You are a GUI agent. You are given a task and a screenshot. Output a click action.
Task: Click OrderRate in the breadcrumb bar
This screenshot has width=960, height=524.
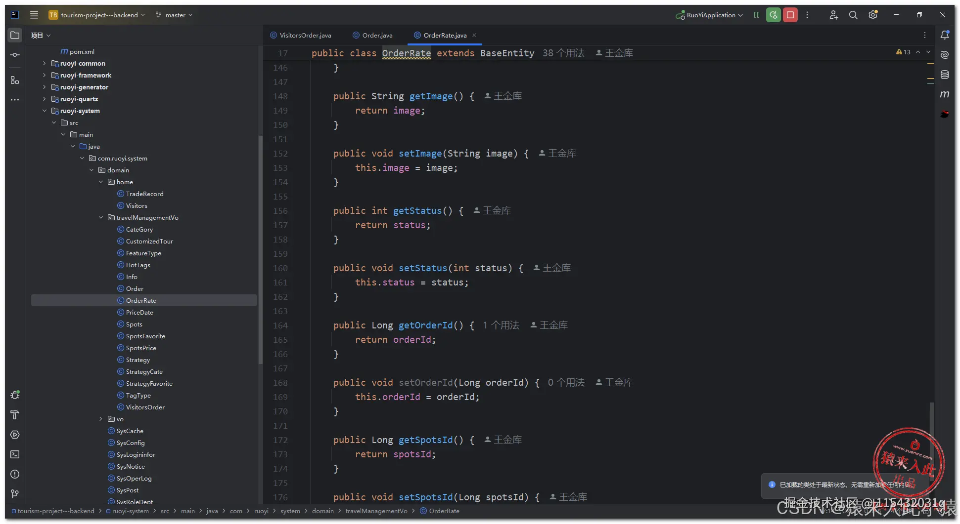pyautogui.click(x=440, y=511)
